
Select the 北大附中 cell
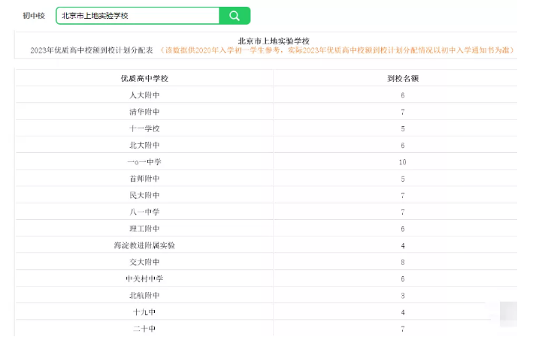click(144, 146)
